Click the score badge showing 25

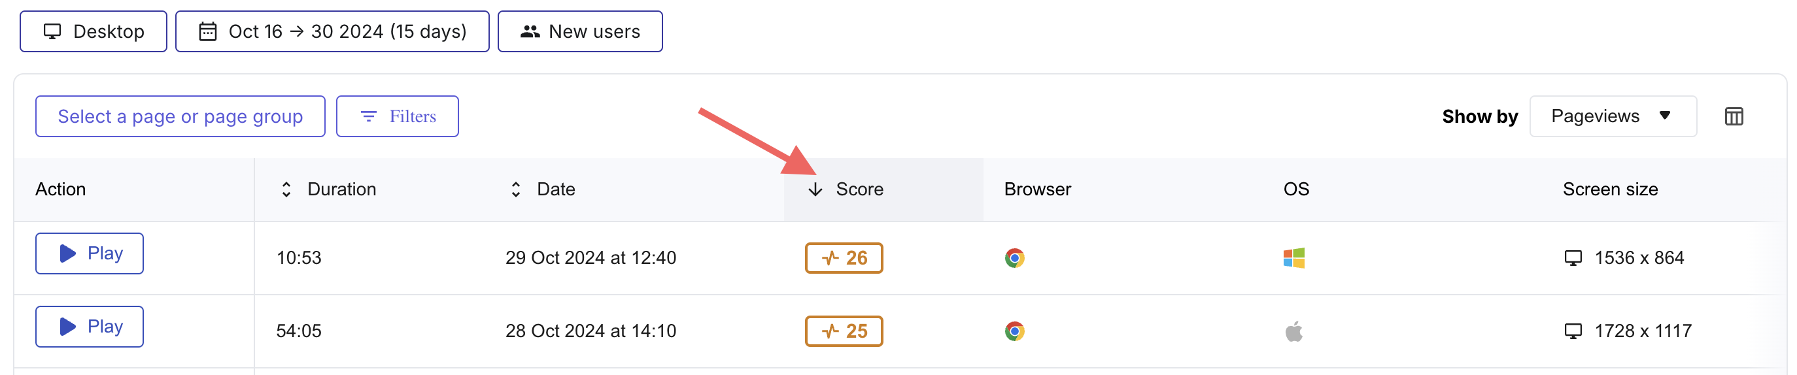[x=844, y=331]
